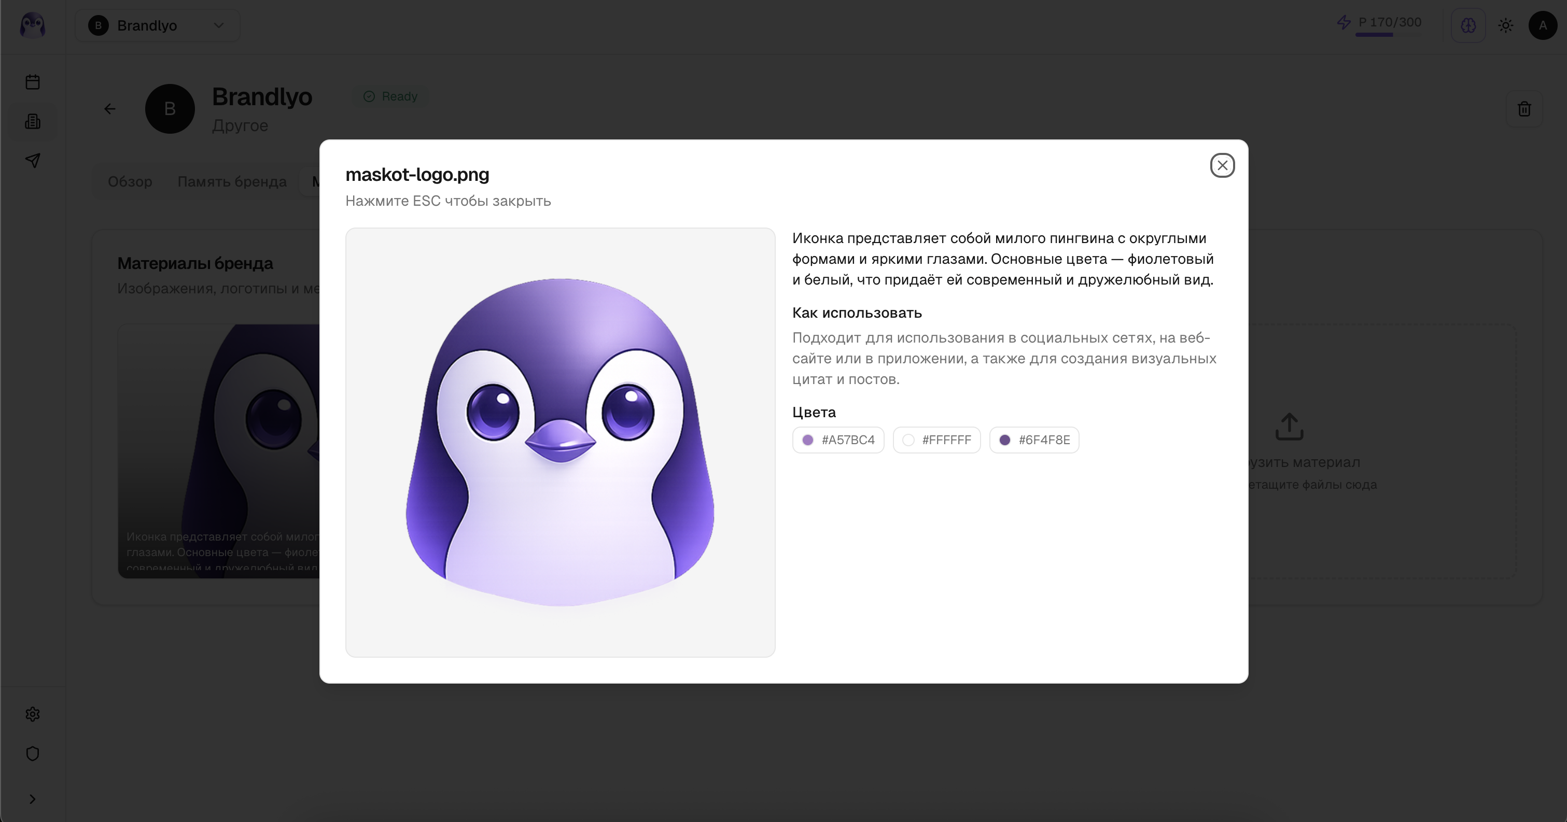Click the brain AI icon in header
Image resolution: width=1567 pixels, height=822 pixels.
[1468, 25]
